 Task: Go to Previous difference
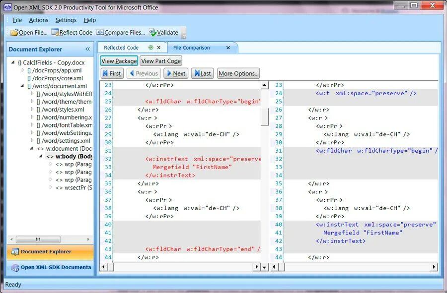(144, 73)
